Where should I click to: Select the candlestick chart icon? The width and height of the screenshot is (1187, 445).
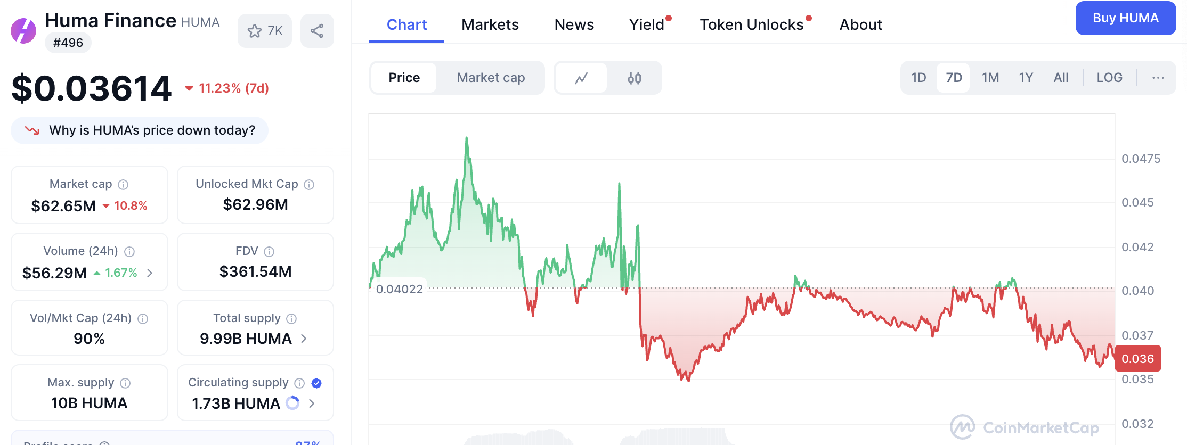634,77
